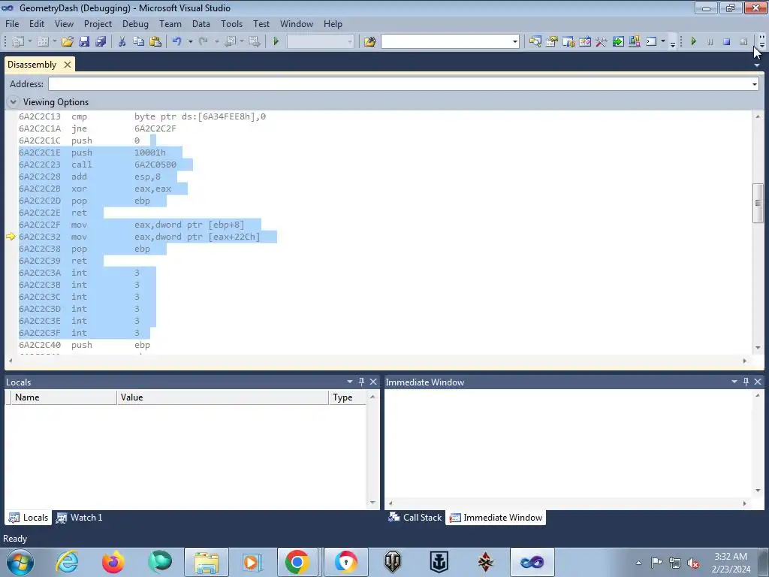The width and height of the screenshot is (769, 577).
Task: Close the Disassembly tab
Action: (x=67, y=65)
